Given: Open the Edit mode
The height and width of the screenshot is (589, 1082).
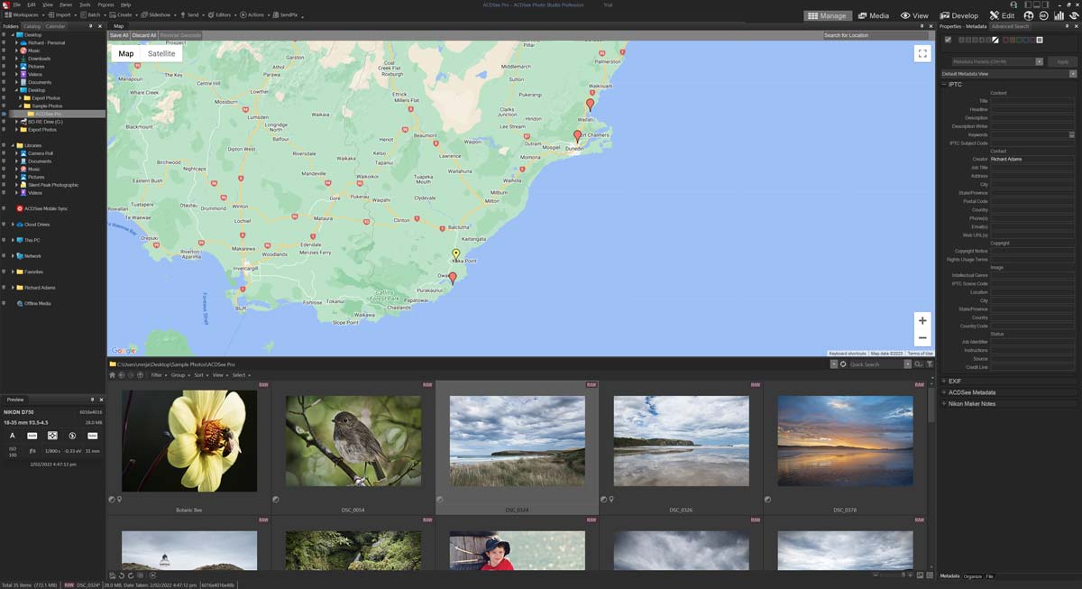Looking at the screenshot, I should (x=1001, y=15).
